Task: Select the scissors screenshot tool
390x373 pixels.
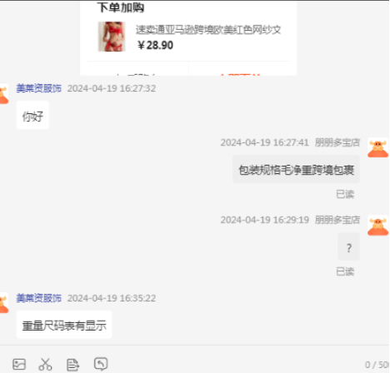Action: (46, 364)
